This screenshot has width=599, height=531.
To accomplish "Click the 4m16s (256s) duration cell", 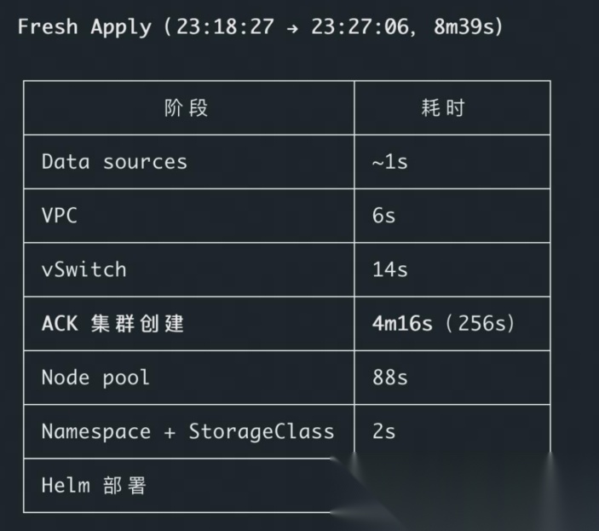I will (444, 324).
